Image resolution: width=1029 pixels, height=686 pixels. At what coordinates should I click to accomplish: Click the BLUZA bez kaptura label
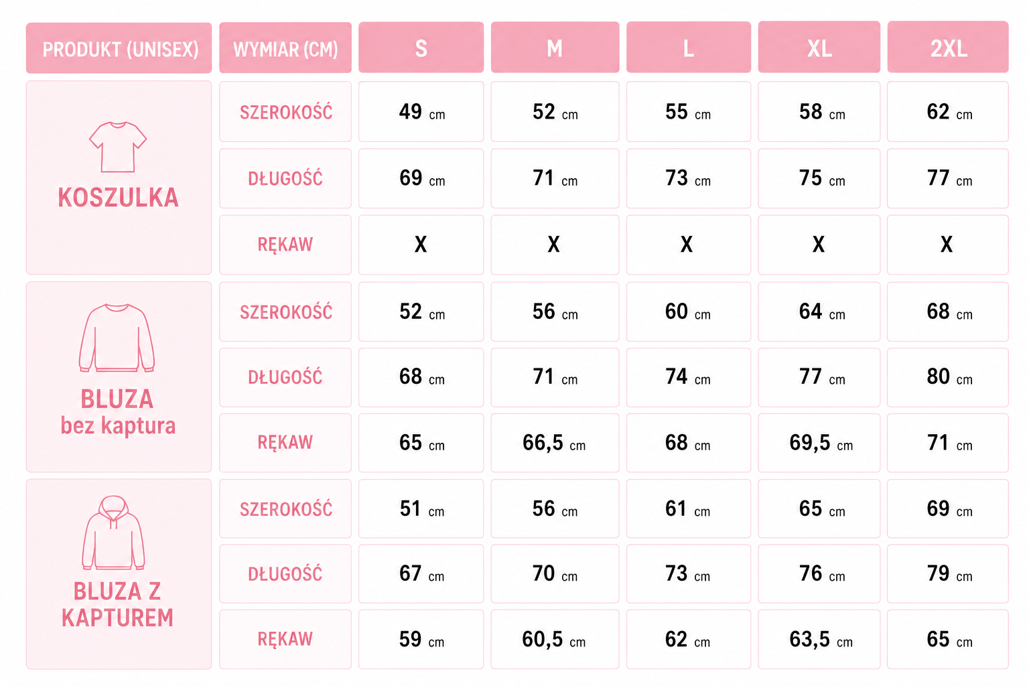[118, 413]
